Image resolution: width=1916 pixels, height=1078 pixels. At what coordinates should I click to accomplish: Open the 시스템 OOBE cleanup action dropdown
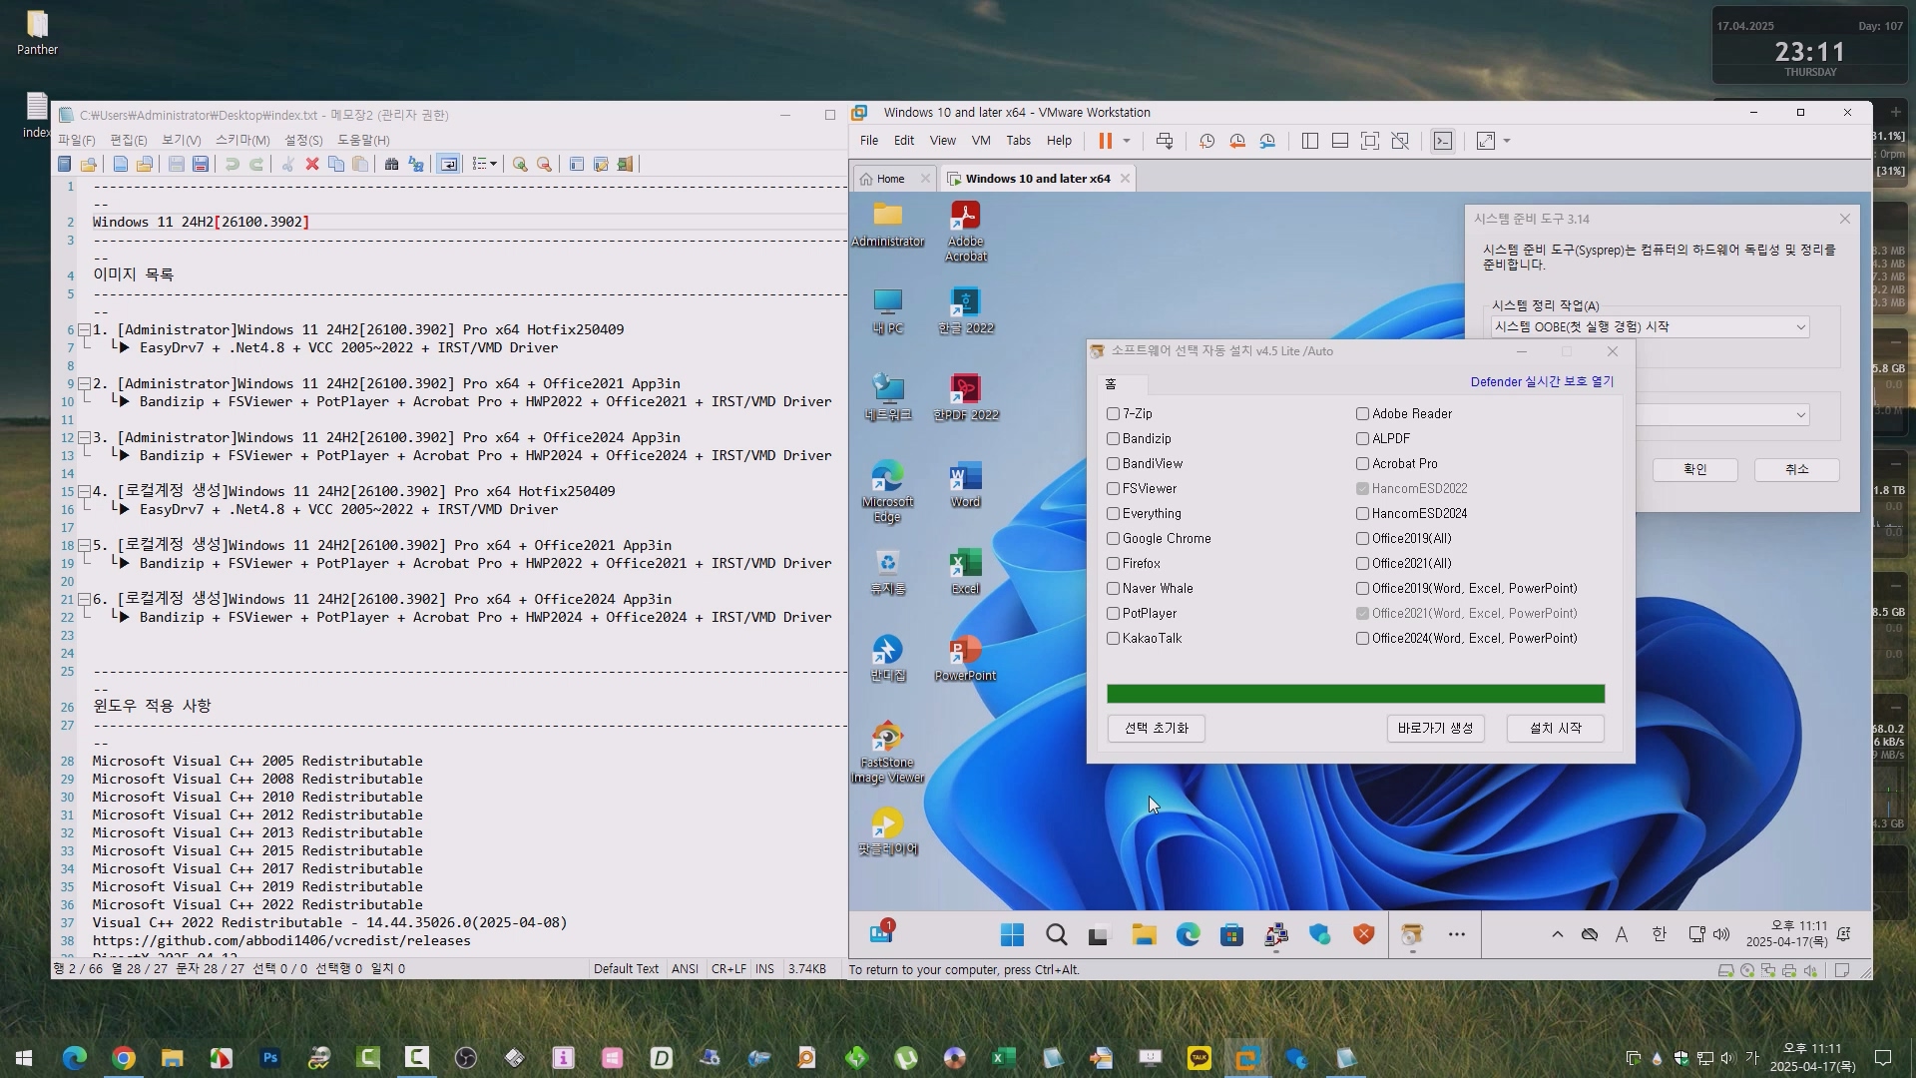(x=1800, y=327)
